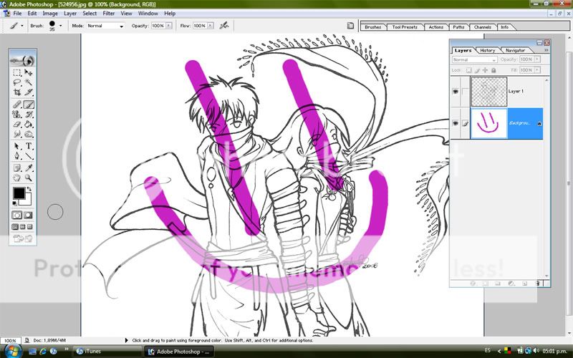Select the Lasso tool

tap(17, 82)
